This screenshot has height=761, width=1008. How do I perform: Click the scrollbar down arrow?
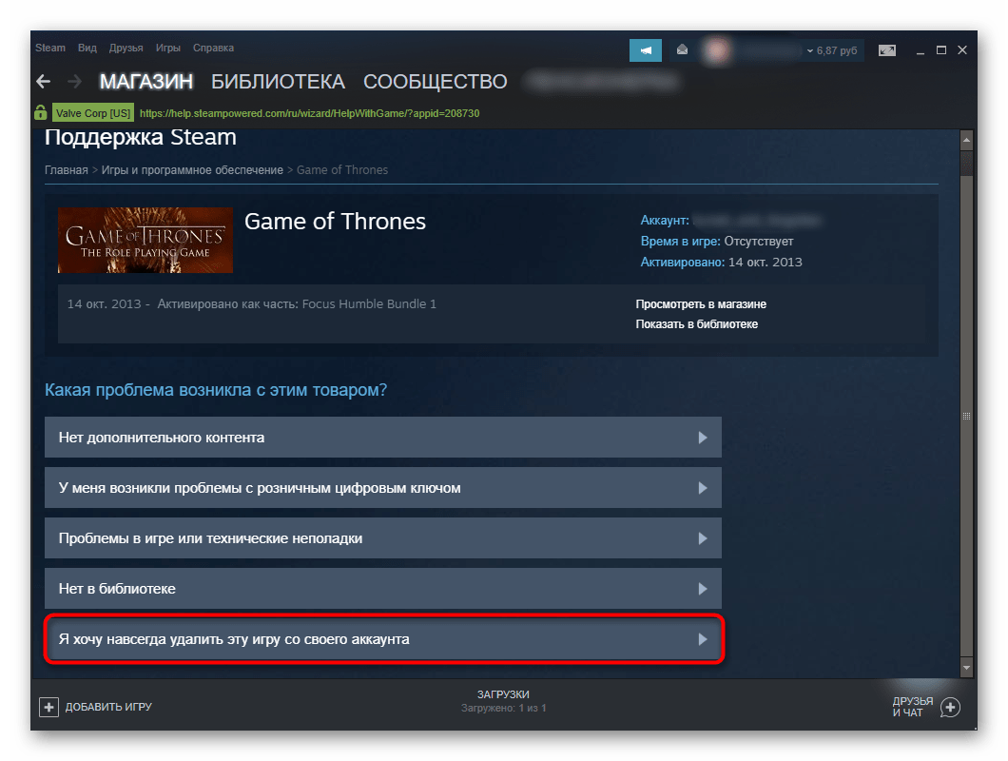pos(966,668)
